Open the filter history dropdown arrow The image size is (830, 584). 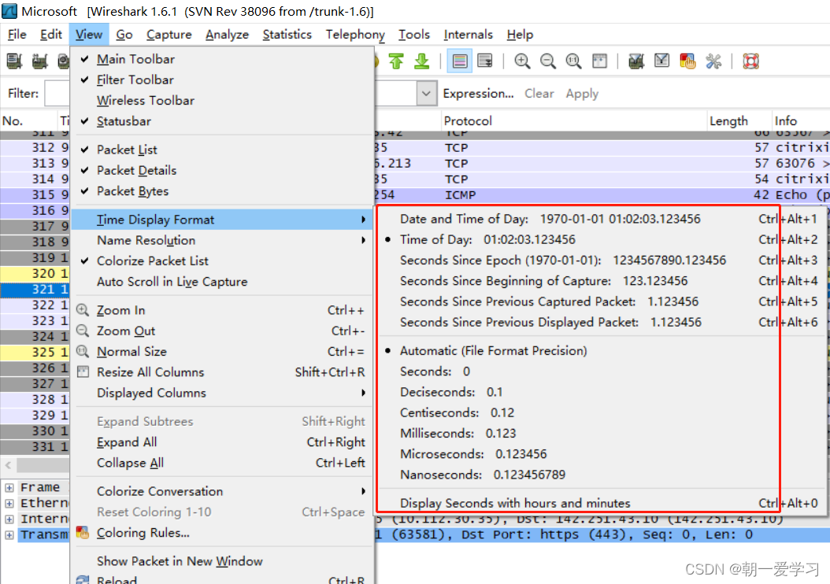(426, 94)
